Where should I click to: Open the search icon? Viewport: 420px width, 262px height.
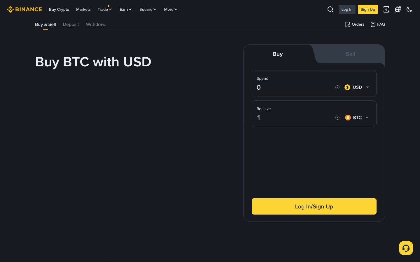330,9
